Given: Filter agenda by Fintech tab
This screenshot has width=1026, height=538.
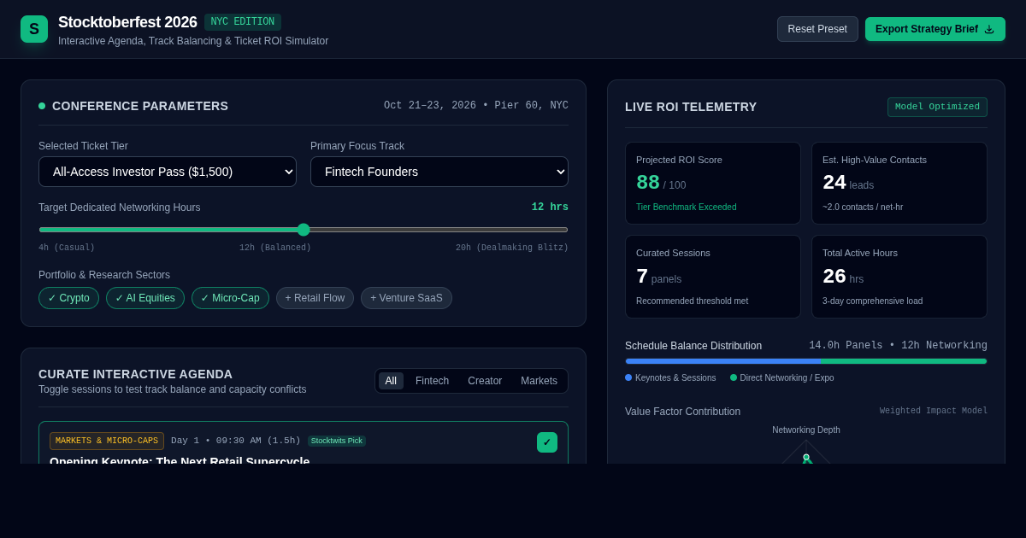Looking at the screenshot, I should 432,381.
